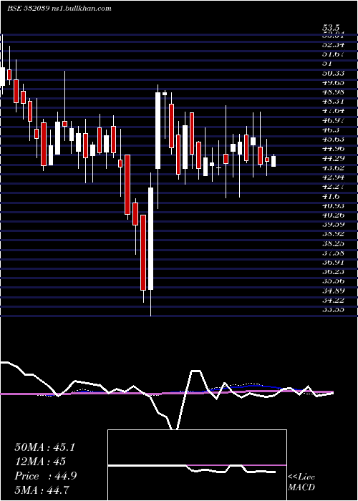The width and height of the screenshot is (358, 501).
Task: Click the 45.63 price axis label
Action: pyautogui.click(x=334, y=140)
